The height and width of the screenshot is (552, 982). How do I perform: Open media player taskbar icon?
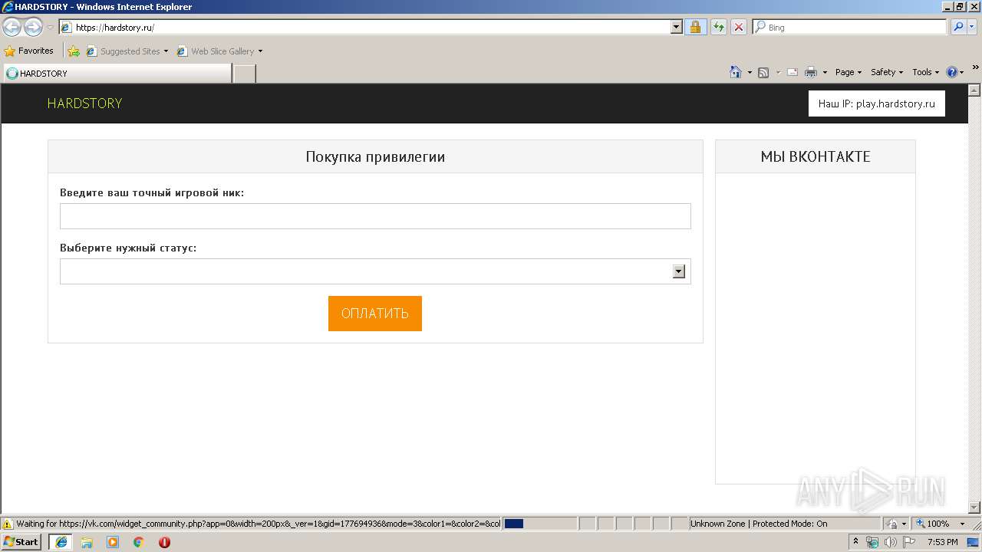[113, 541]
